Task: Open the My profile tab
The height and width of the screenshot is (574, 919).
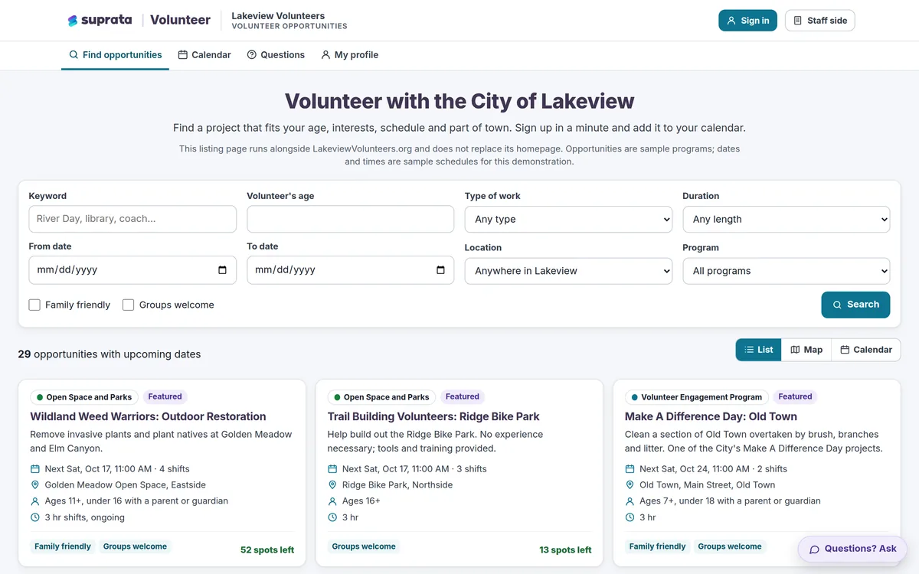Action: pyautogui.click(x=349, y=55)
